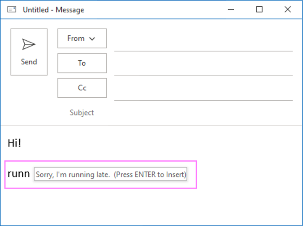The height and width of the screenshot is (226, 303).
Task: Click the Send text label
Action: click(29, 62)
